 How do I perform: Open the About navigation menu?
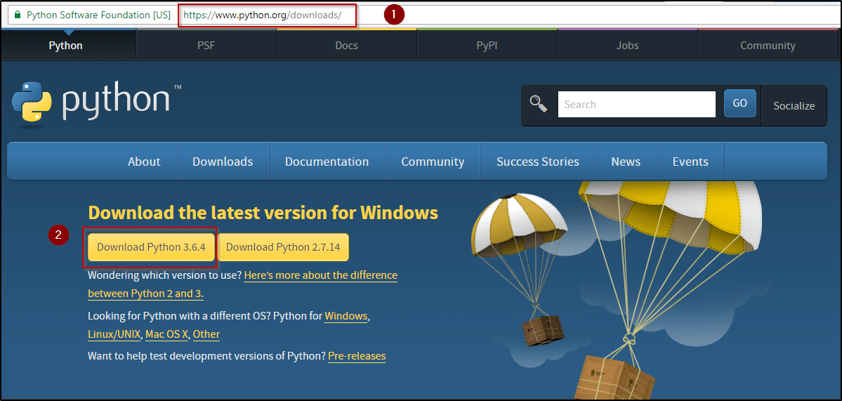point(144,162)
